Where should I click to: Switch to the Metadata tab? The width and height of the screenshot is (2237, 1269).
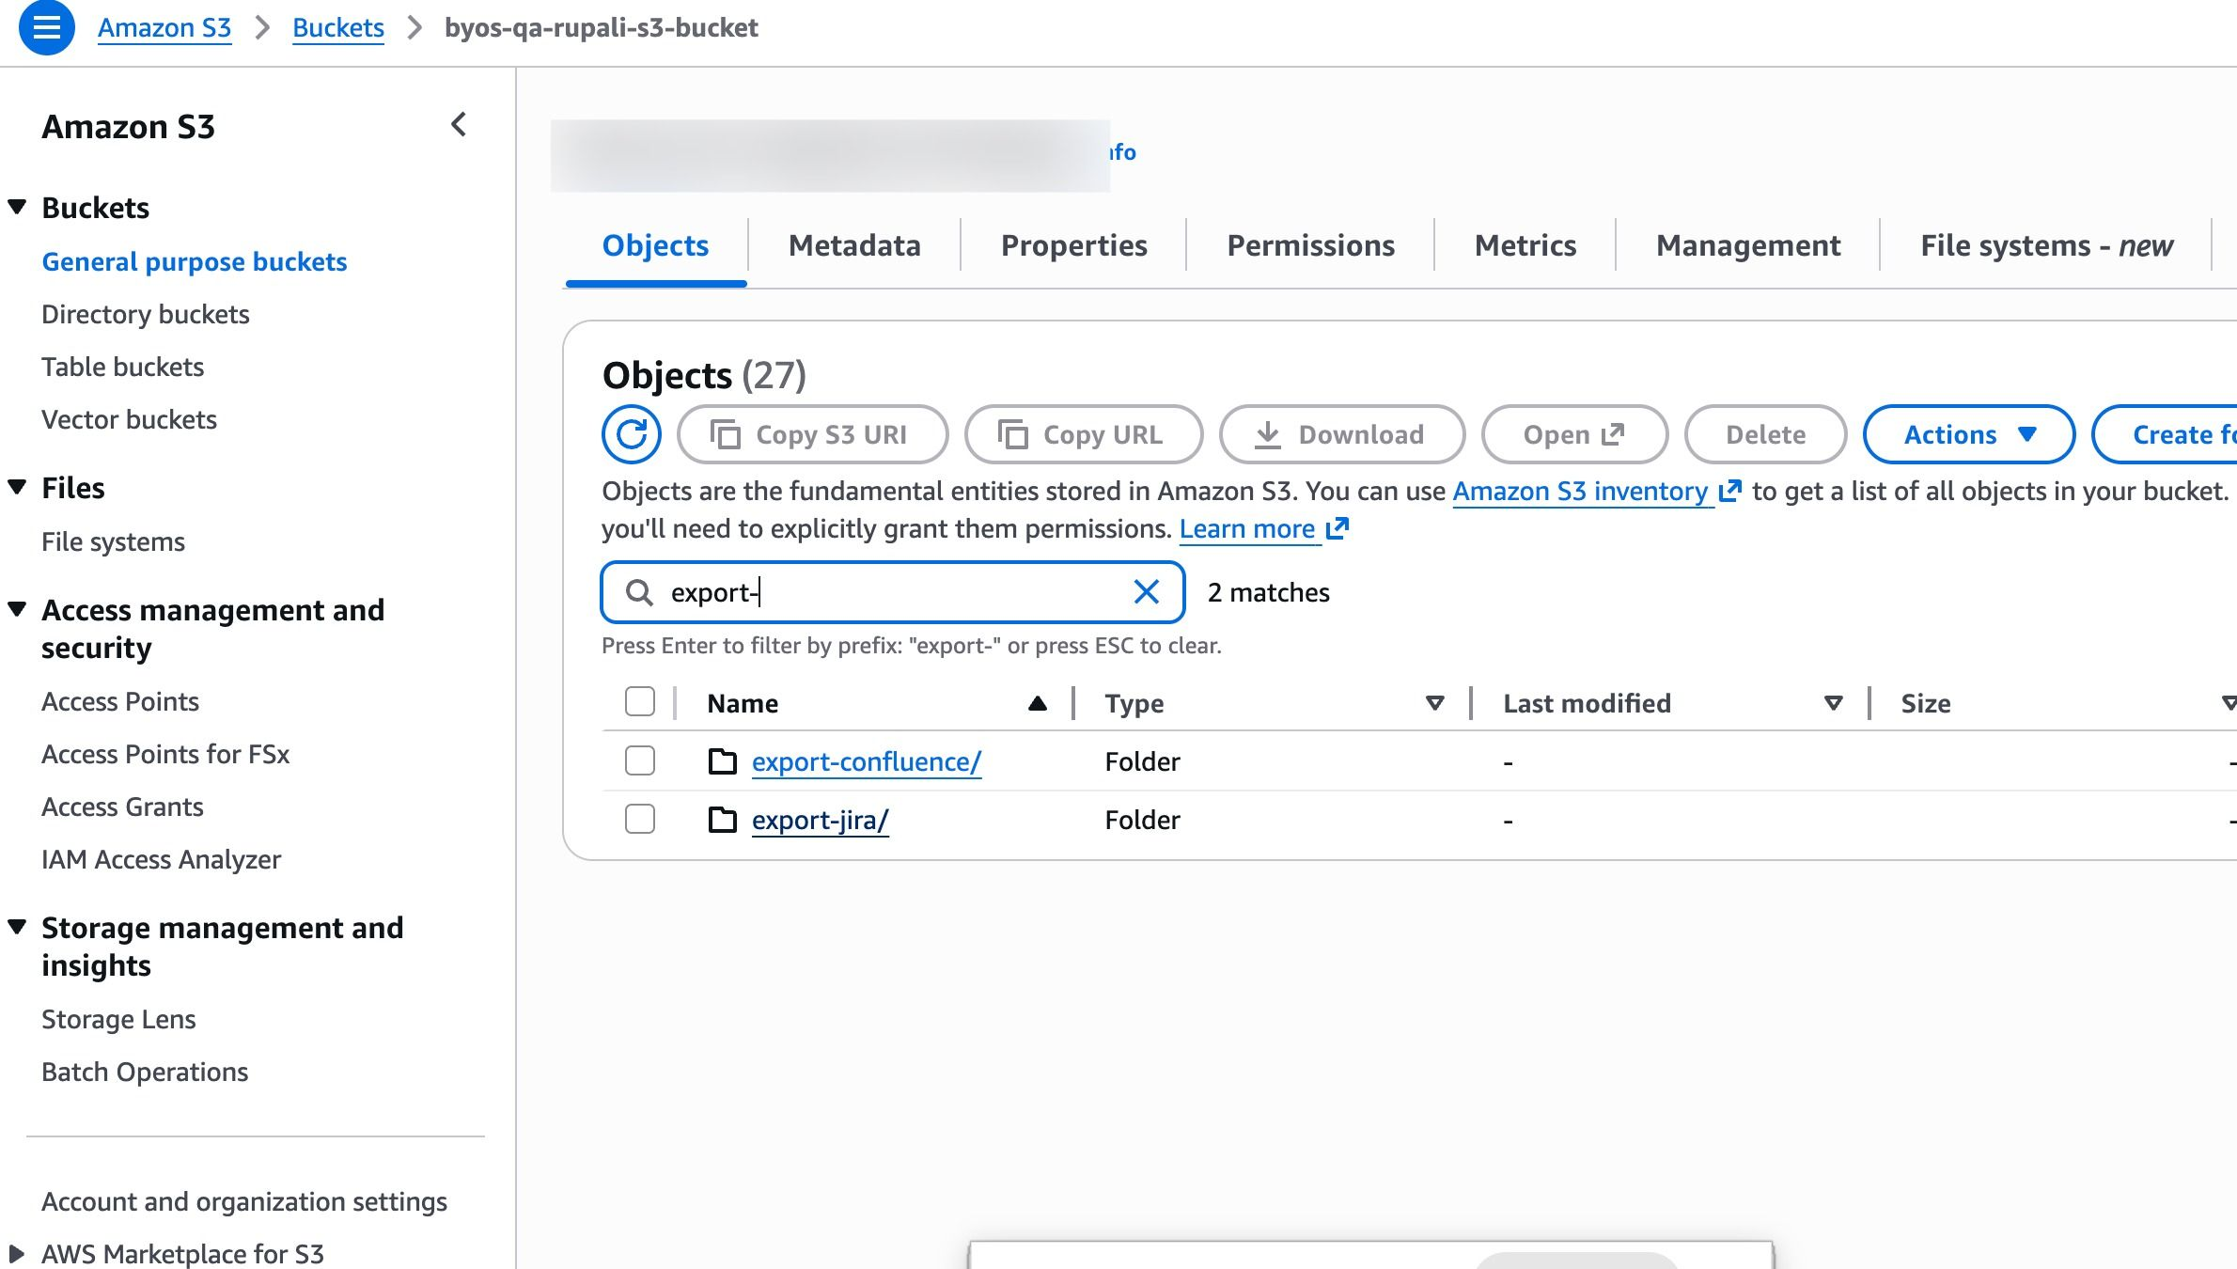(854, 245)
